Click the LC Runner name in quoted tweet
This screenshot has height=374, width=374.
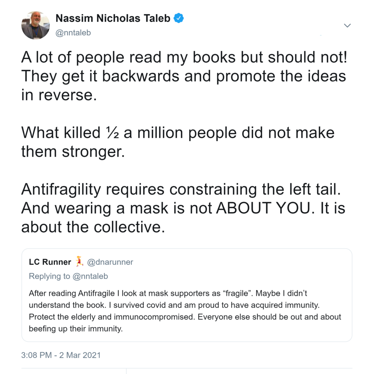[x=50, y=262]
